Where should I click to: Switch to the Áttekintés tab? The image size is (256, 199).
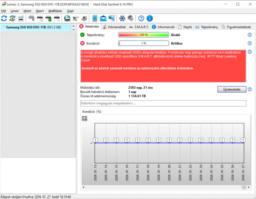coord(90,27)
